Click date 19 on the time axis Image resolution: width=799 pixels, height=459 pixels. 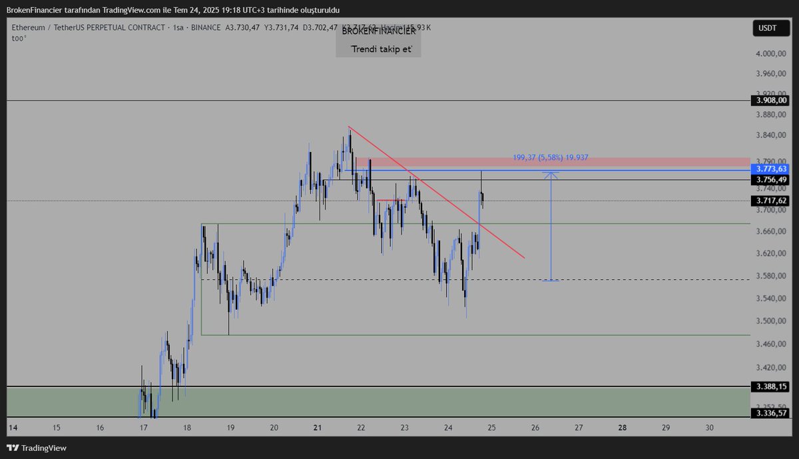click(230, 428)
